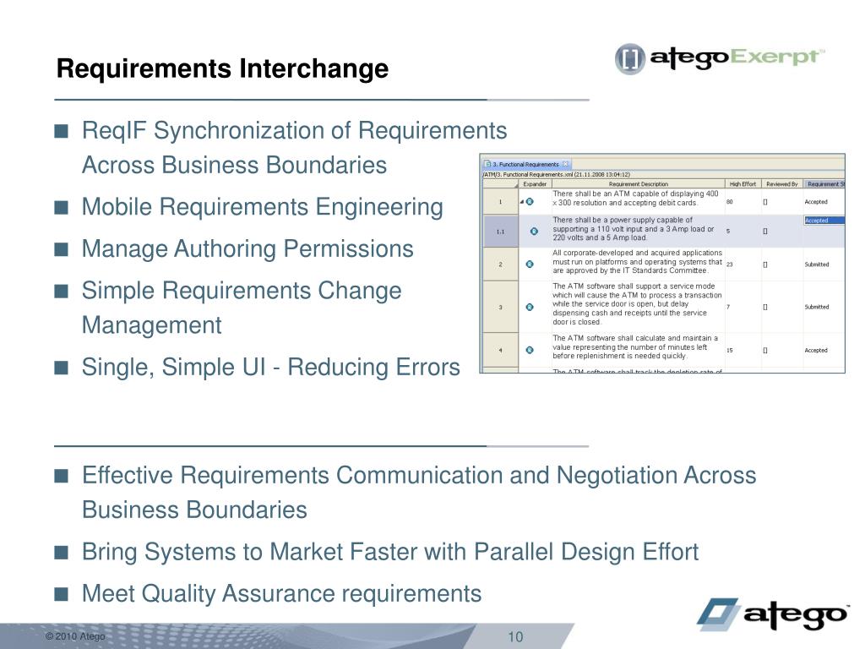Click the High Effort column header
This screenshot has height=649, width=865.
coord(743,183)
